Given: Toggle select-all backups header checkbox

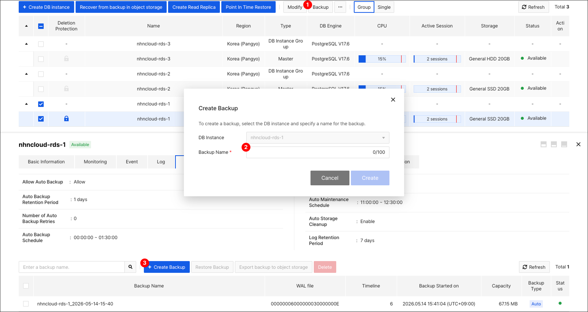Looking at the screenshot, I should click(x=26, y=286).
